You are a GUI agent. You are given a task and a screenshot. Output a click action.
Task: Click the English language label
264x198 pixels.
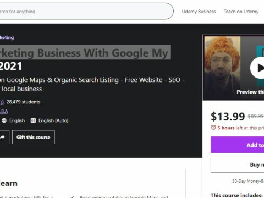click(x=17, y=120)
